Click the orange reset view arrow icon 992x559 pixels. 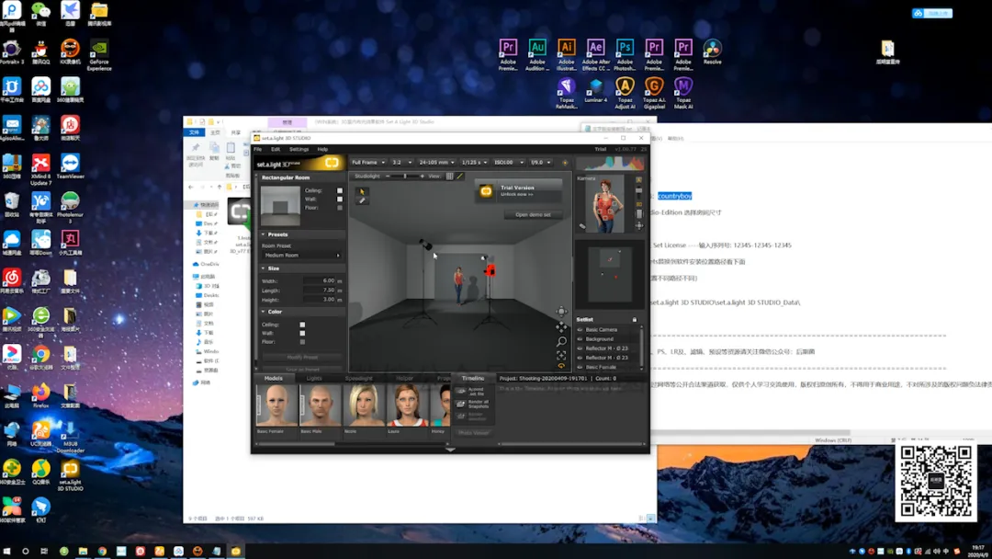(x=561, y=366)
